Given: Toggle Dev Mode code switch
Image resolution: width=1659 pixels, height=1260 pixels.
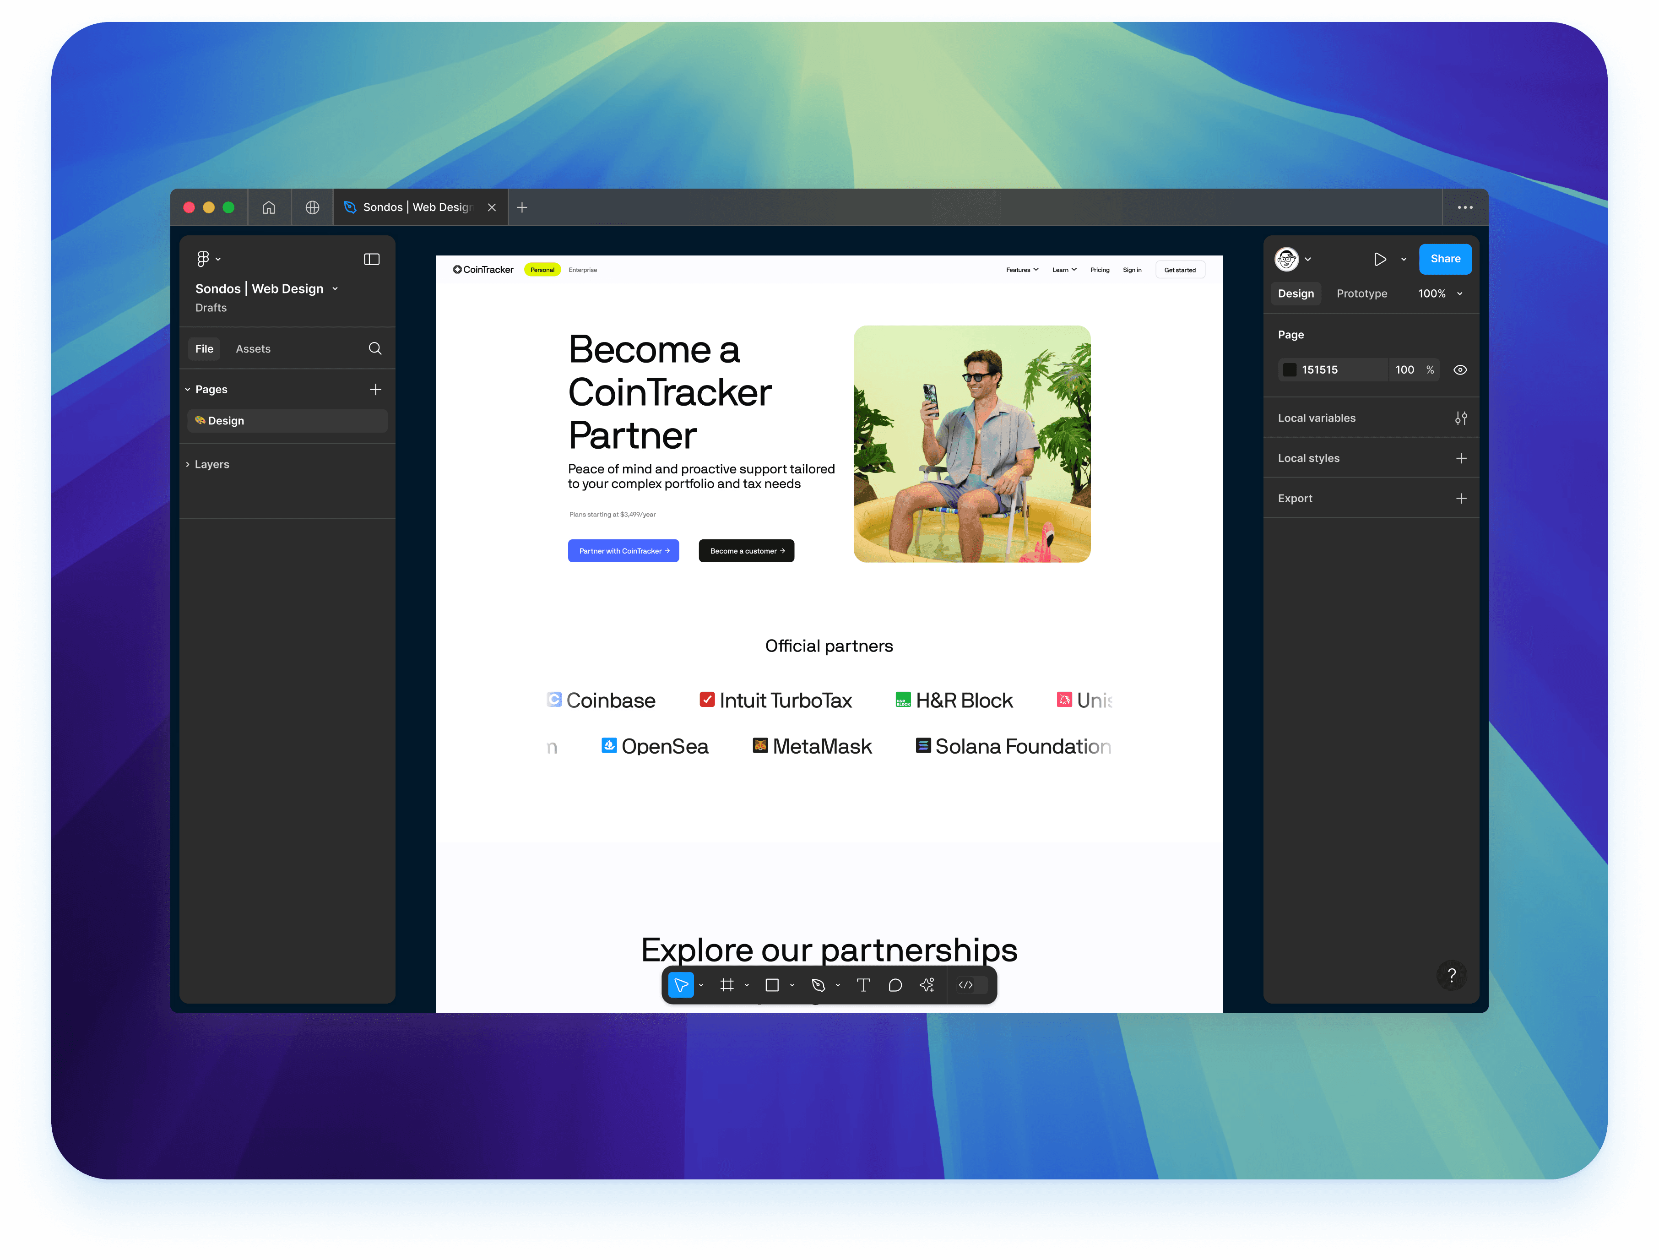Looking at the screenshot, I should 972,985.
